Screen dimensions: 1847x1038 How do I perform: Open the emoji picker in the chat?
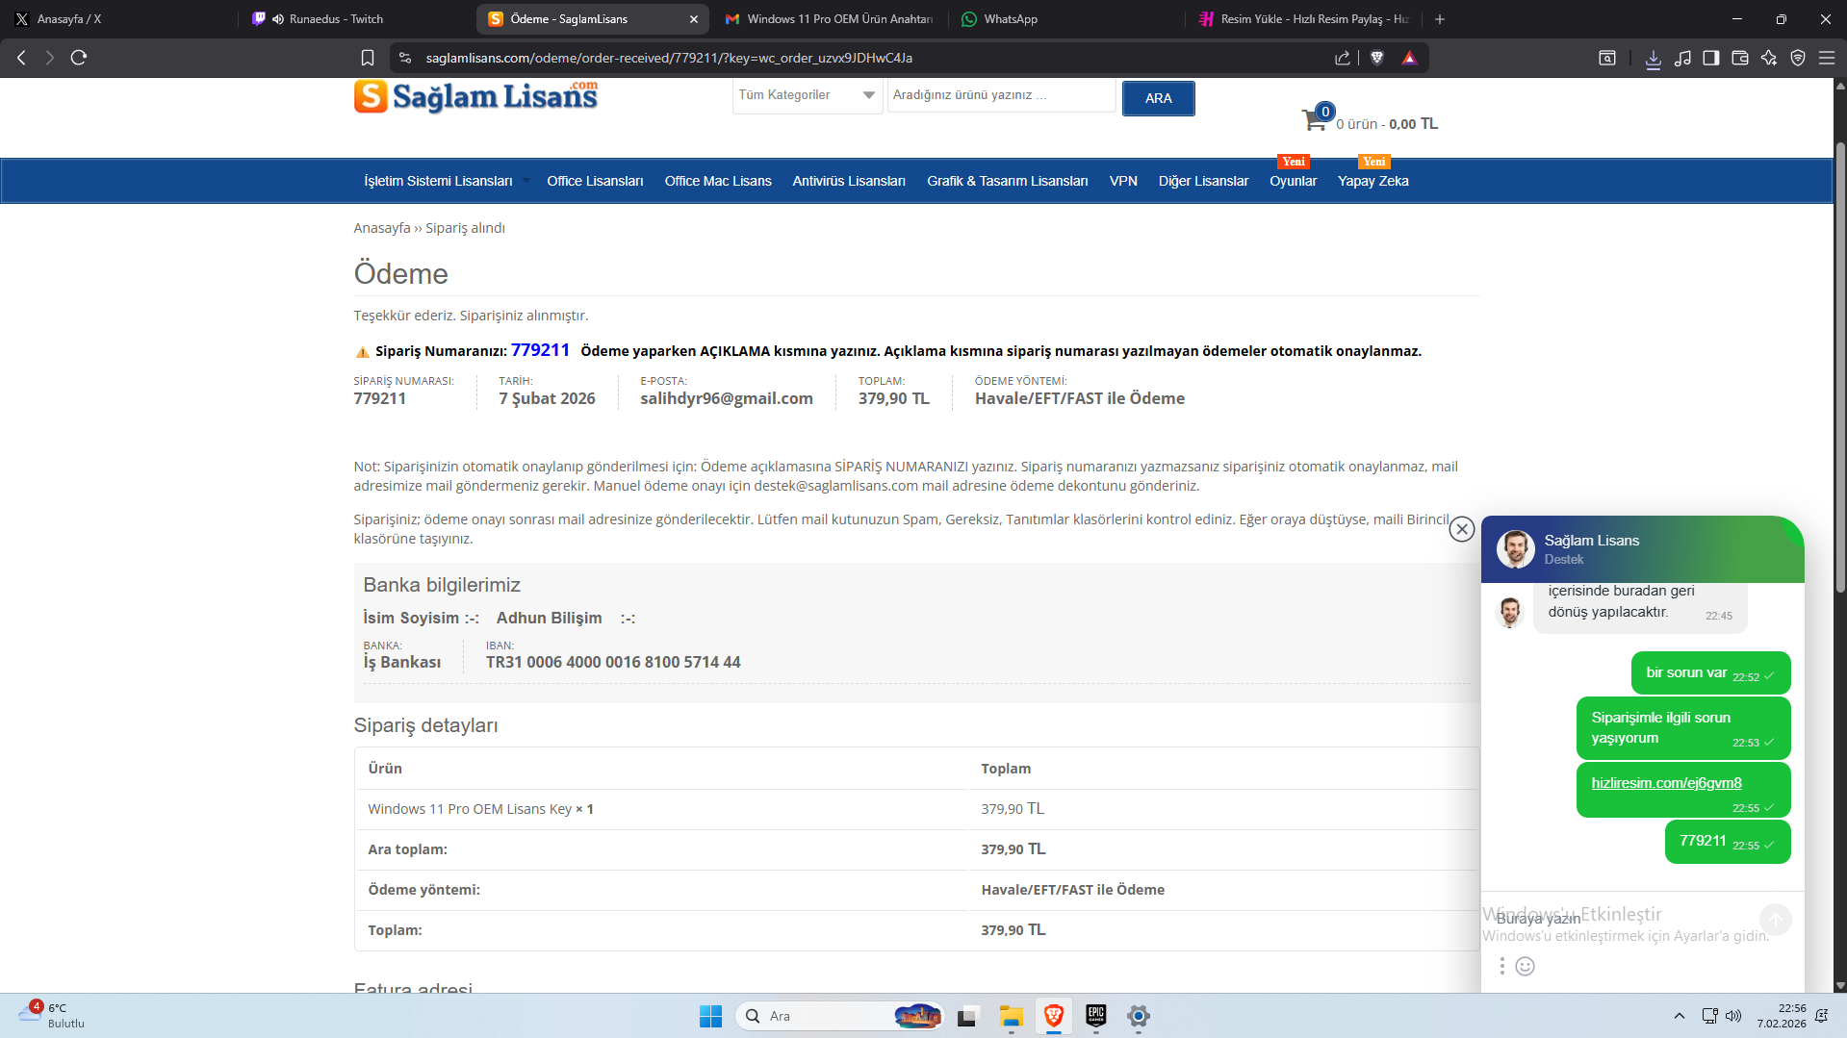click(1526, 966)
